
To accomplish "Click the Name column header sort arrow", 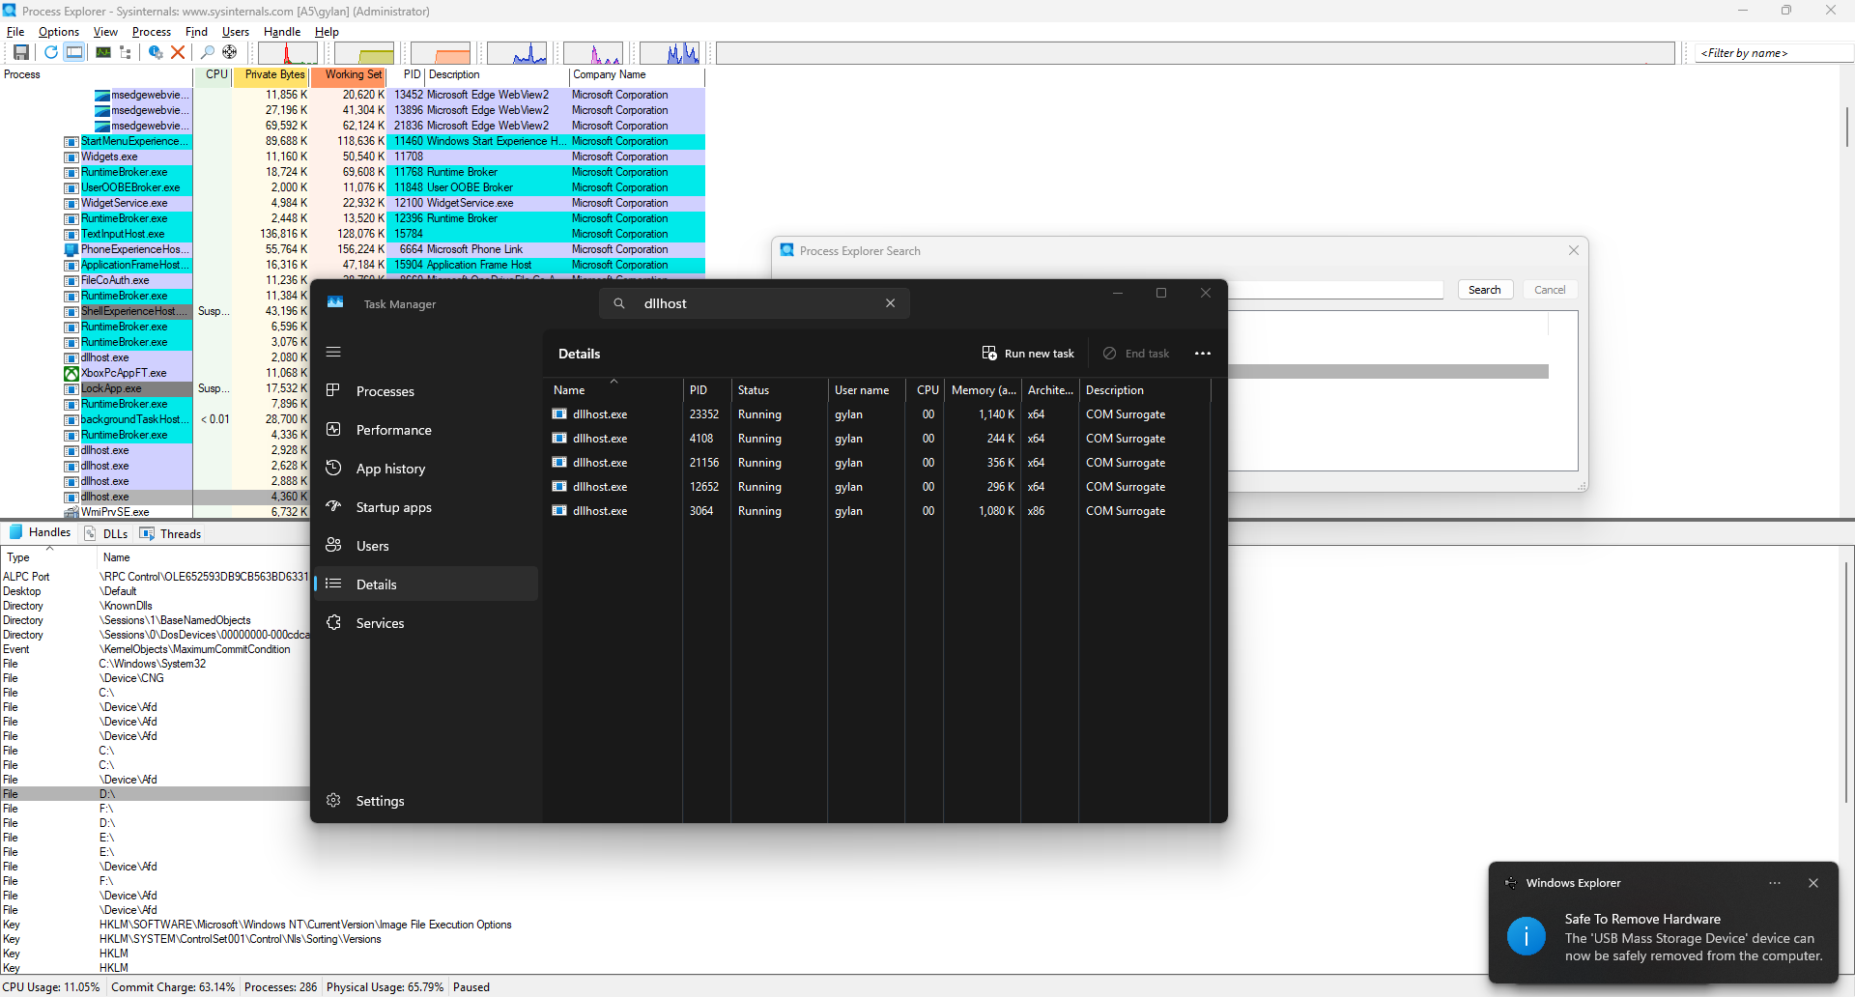I will pos(614,382).
